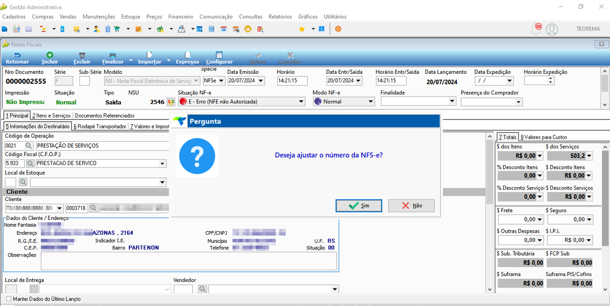Screen dimensions: 610x306
Task: Expand the Situação NF-e dropdown
Action: point(301,101)
